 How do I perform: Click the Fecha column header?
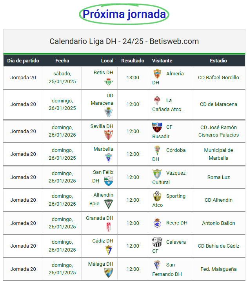[62, 61]
